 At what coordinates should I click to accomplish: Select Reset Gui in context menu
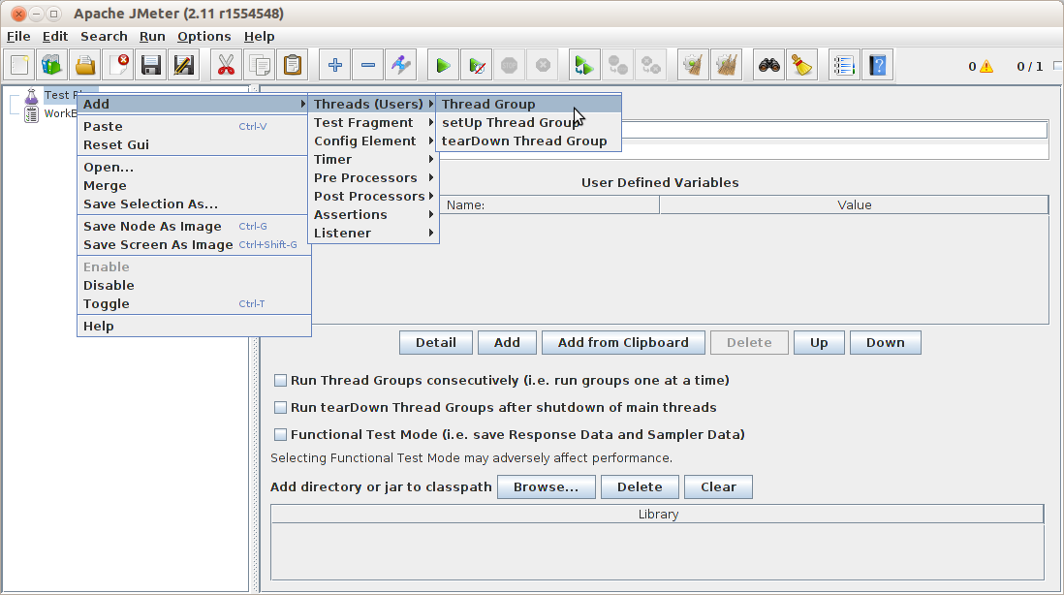coord(194,144)
